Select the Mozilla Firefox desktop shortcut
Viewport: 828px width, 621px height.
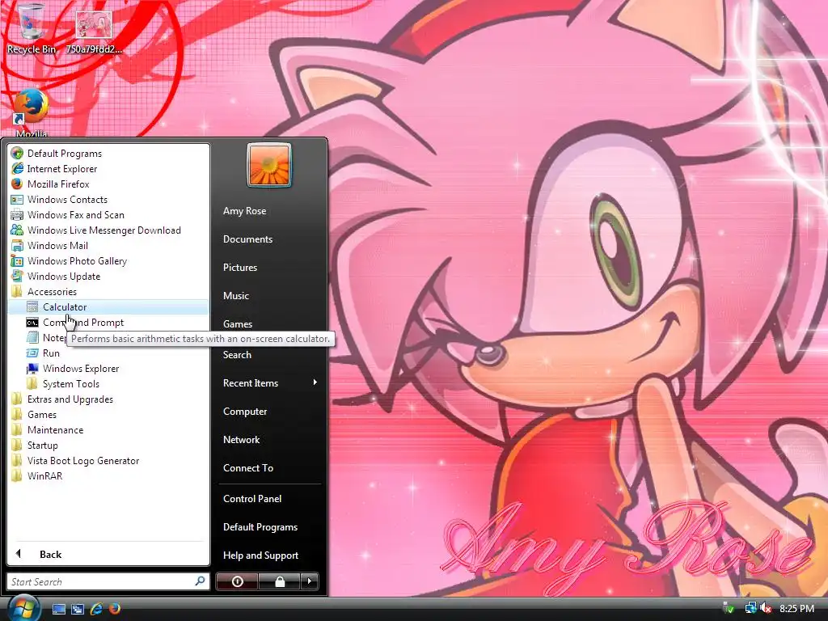click(32, 112)
